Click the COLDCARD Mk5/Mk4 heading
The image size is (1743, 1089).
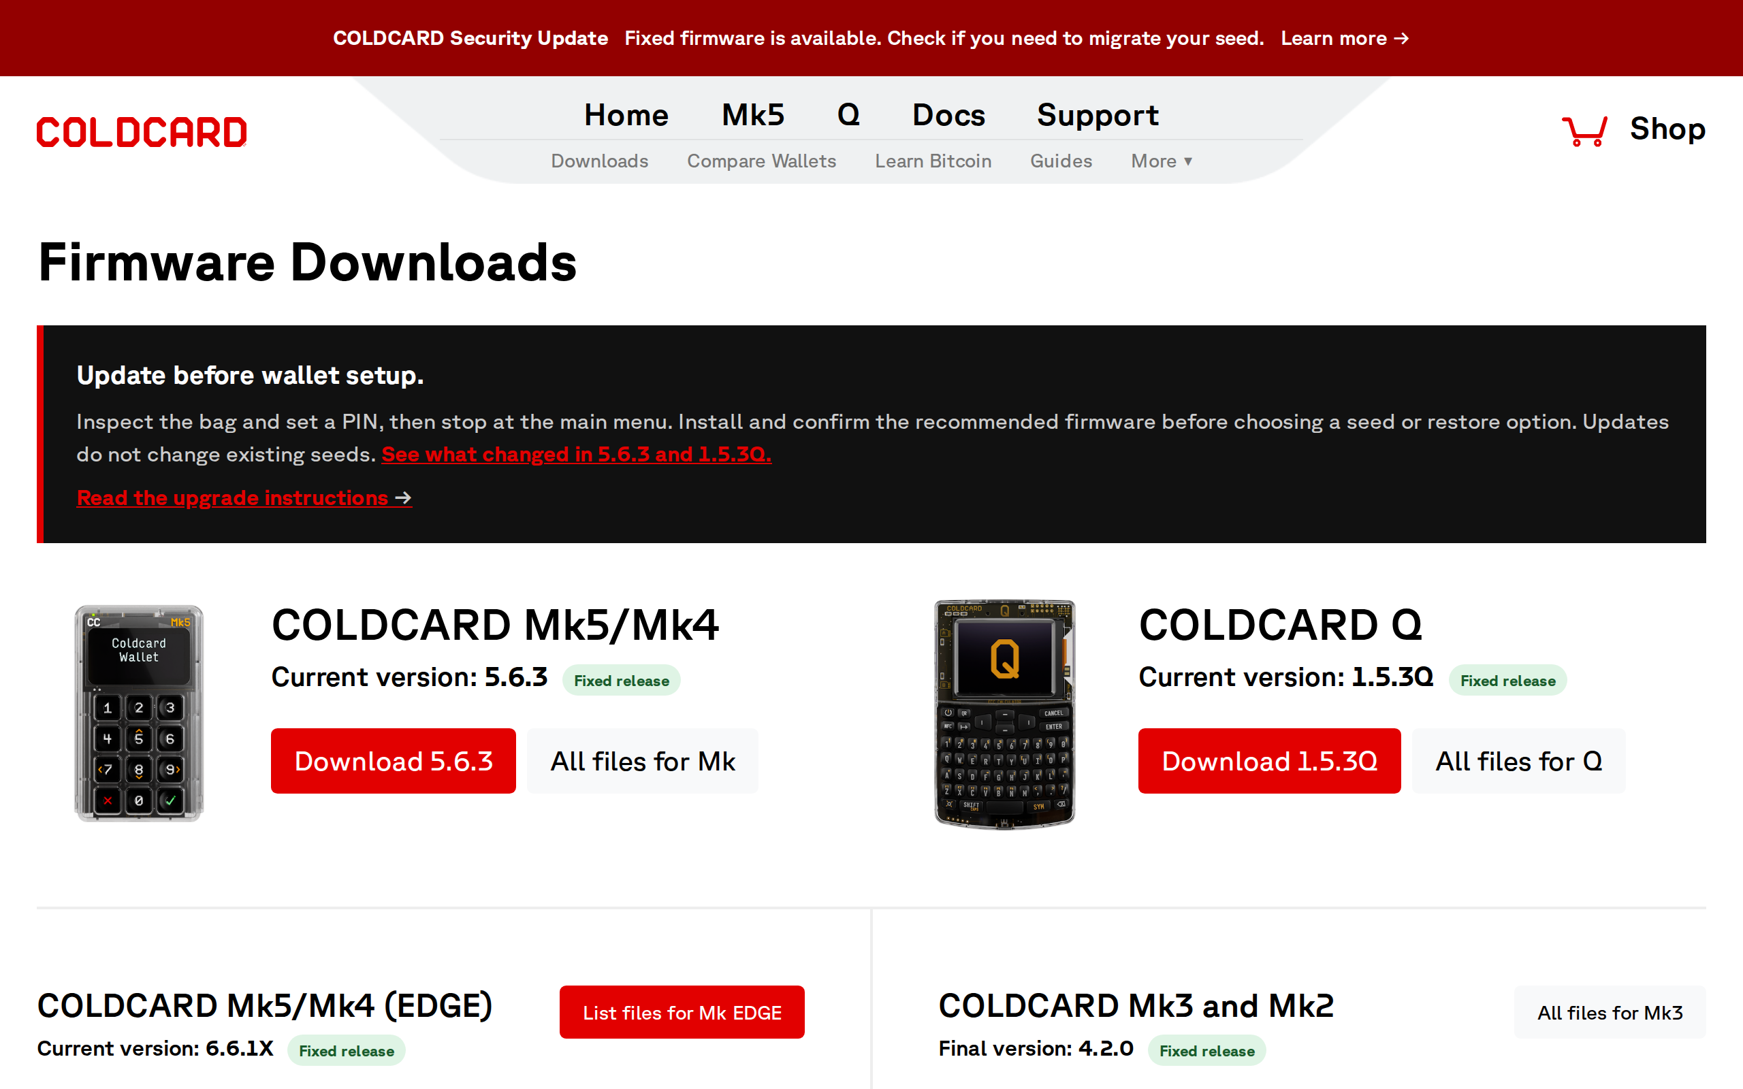click(495, 624)
